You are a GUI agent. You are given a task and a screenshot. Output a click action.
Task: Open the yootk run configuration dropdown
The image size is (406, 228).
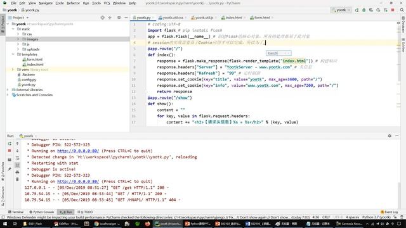341,10
